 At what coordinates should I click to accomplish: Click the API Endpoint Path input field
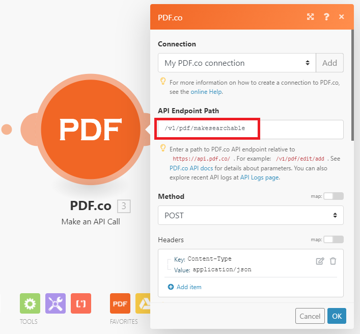(x=251, y=129)
